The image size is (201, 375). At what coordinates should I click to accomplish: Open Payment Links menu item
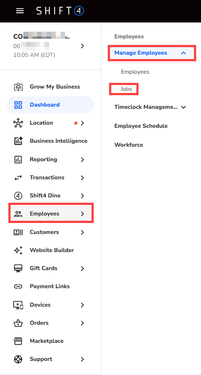click(51, 286)
